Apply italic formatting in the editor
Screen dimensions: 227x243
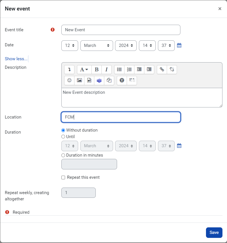(x=107, y=70)
